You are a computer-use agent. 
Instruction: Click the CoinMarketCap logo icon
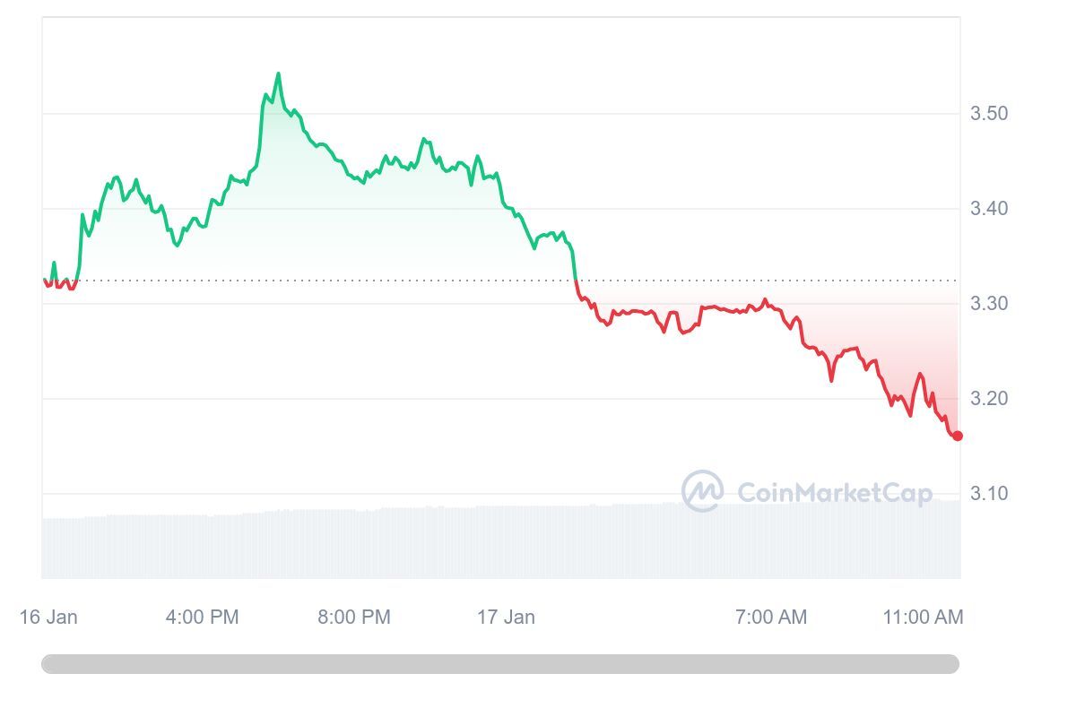[703, 490]
